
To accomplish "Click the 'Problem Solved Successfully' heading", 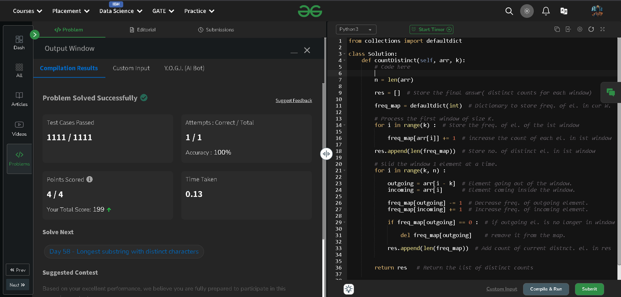I will (90, 98).
